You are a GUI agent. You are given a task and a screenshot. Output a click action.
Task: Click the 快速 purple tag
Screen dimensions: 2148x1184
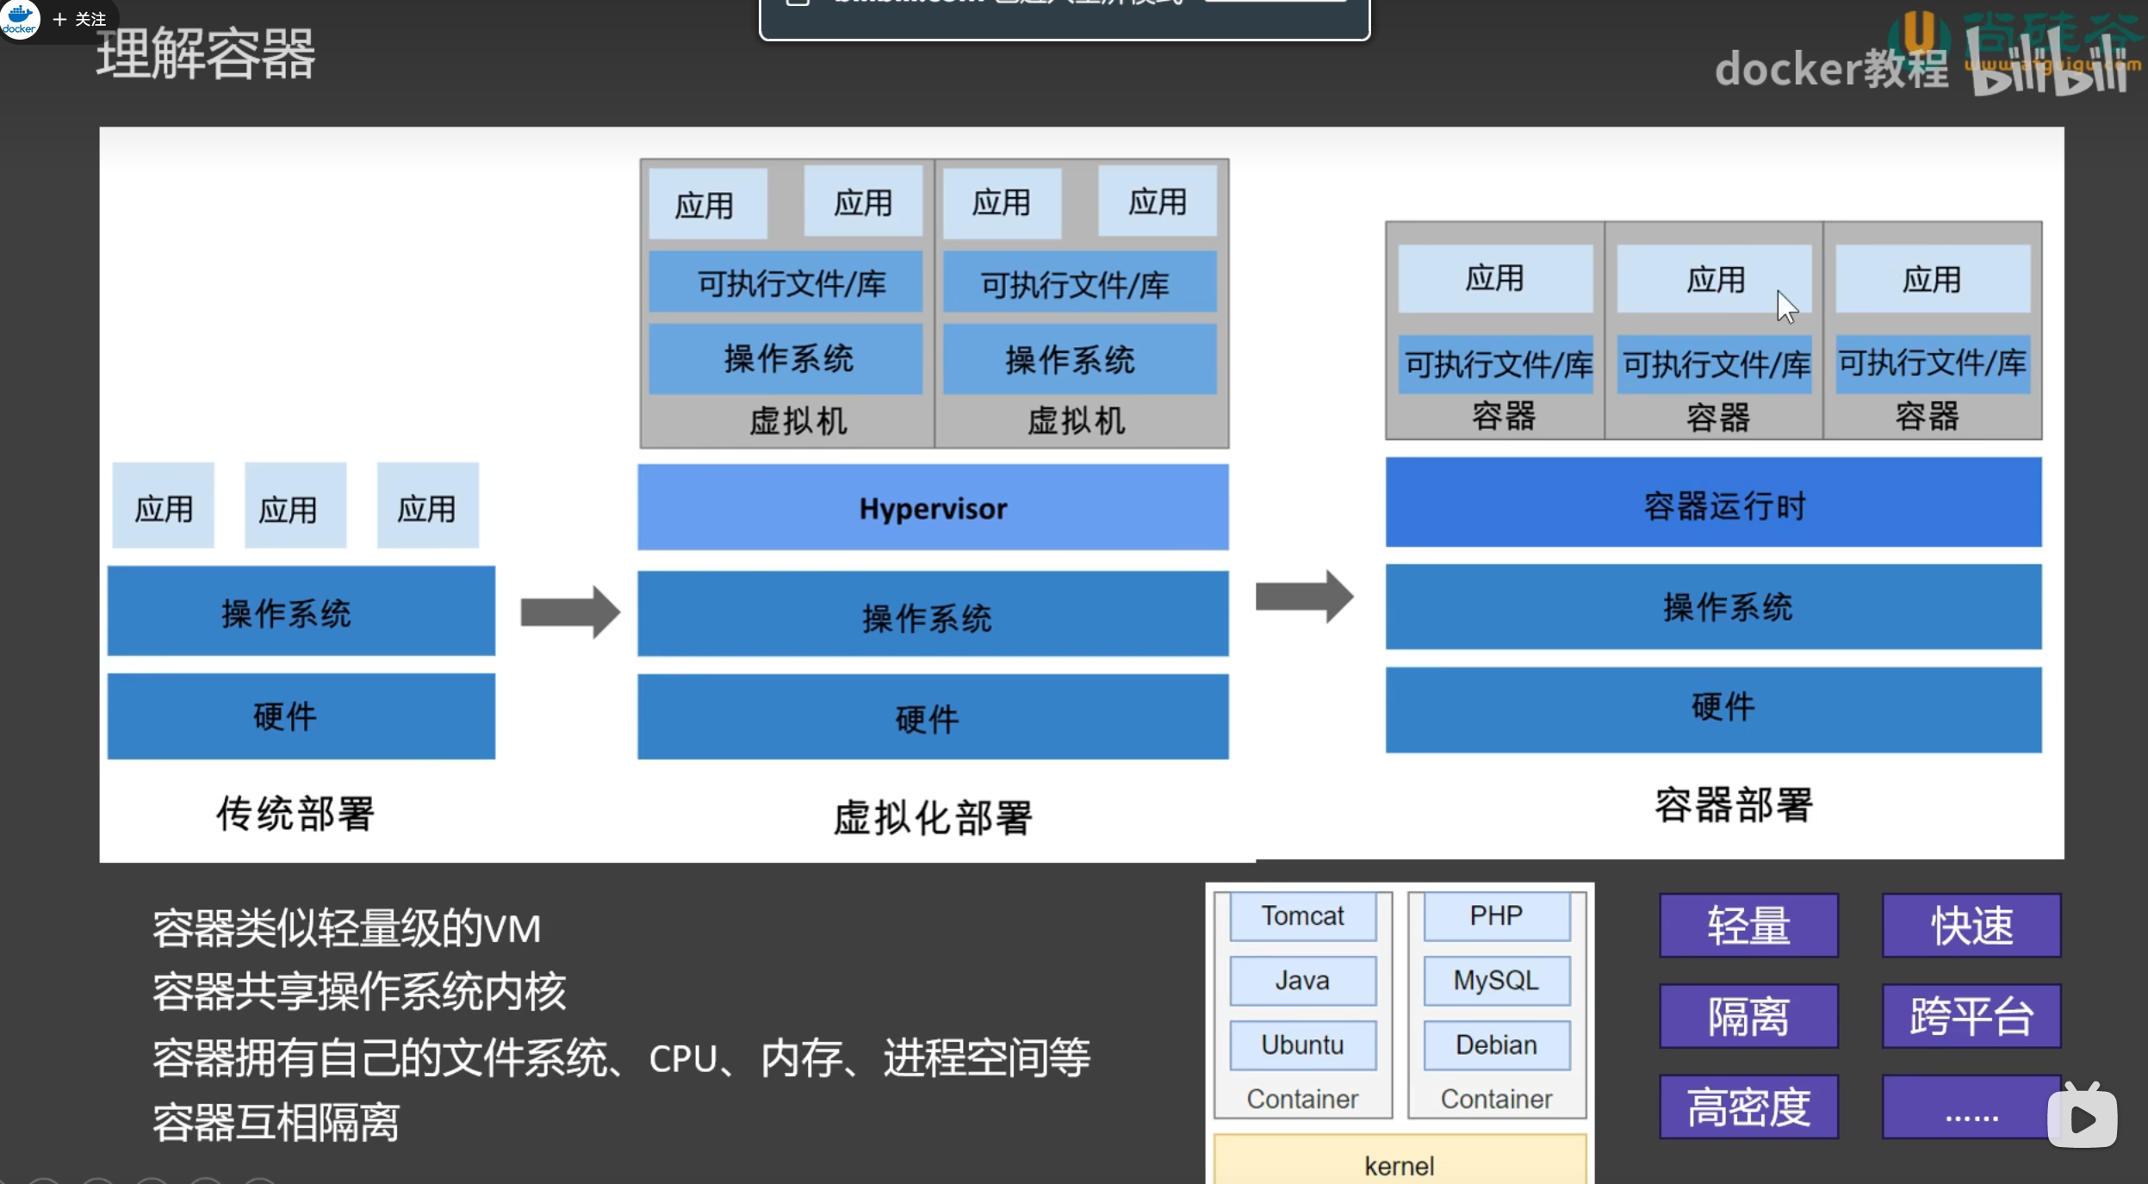pyautogui.click(x=1971, y=927)
